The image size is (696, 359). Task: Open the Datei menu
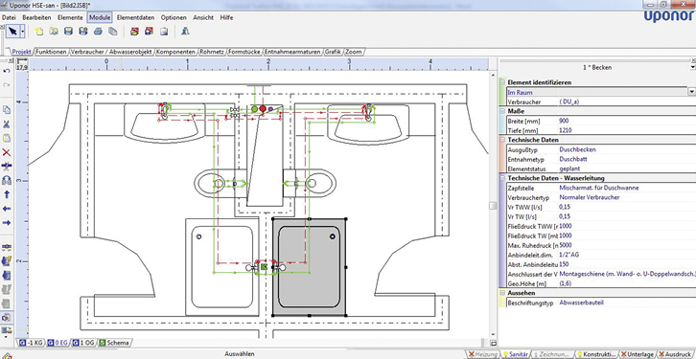tap(9, 18)
